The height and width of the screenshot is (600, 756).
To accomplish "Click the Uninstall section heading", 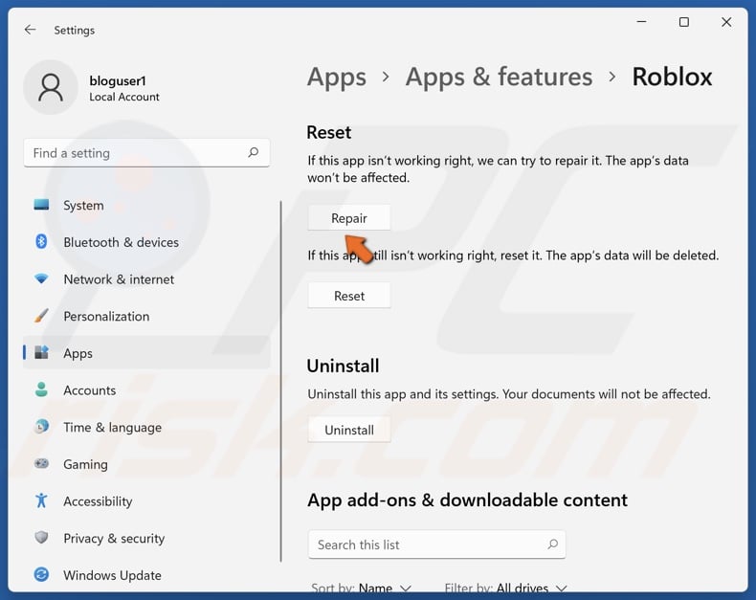I will coord(343,367).
